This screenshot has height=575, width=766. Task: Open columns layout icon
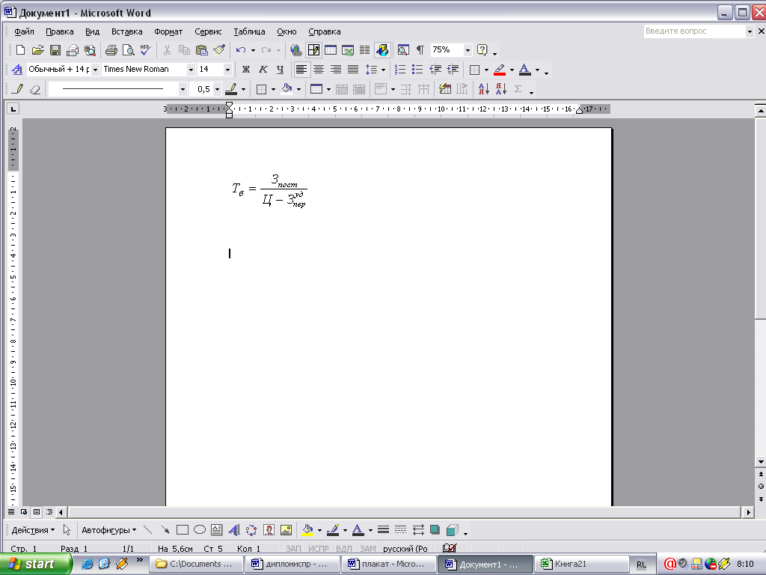[x=365, y=50]
